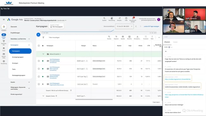The image size is (206, 116).
Task: Select Anzeigen in the sidebar
Action: pos(15,63)
